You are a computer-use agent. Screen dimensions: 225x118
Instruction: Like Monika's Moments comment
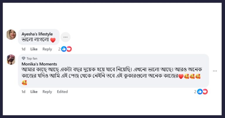pos(34,92)
